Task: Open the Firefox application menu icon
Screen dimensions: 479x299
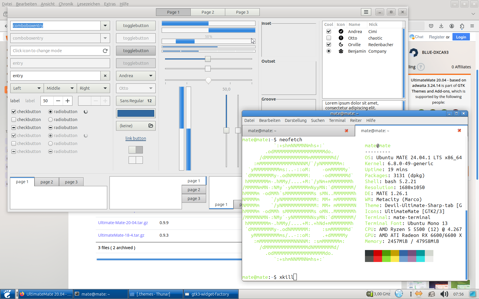Action: pos(472,26)
